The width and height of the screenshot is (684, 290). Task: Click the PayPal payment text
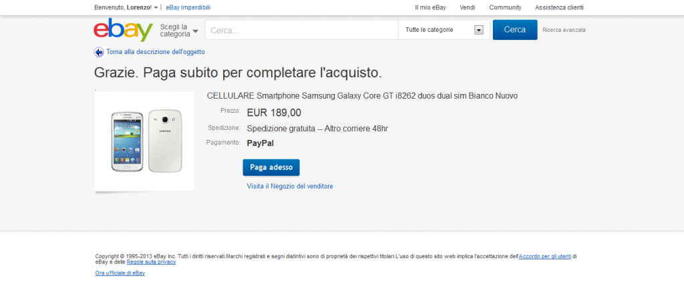point(261,143)
